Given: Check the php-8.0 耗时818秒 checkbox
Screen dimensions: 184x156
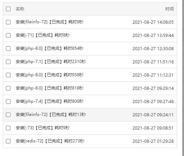Looking at the screenshot, I should [8, 88].
